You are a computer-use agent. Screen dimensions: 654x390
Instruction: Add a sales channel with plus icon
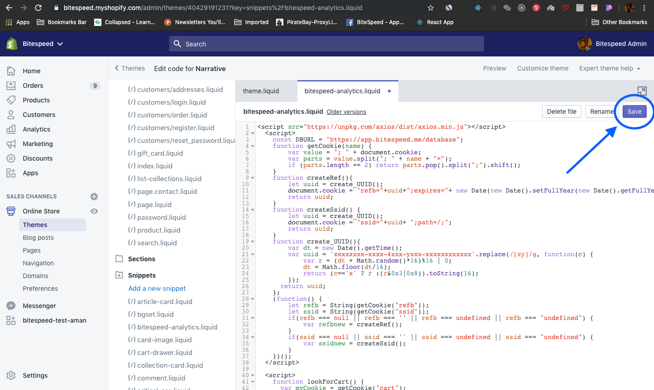pos(94,197)
